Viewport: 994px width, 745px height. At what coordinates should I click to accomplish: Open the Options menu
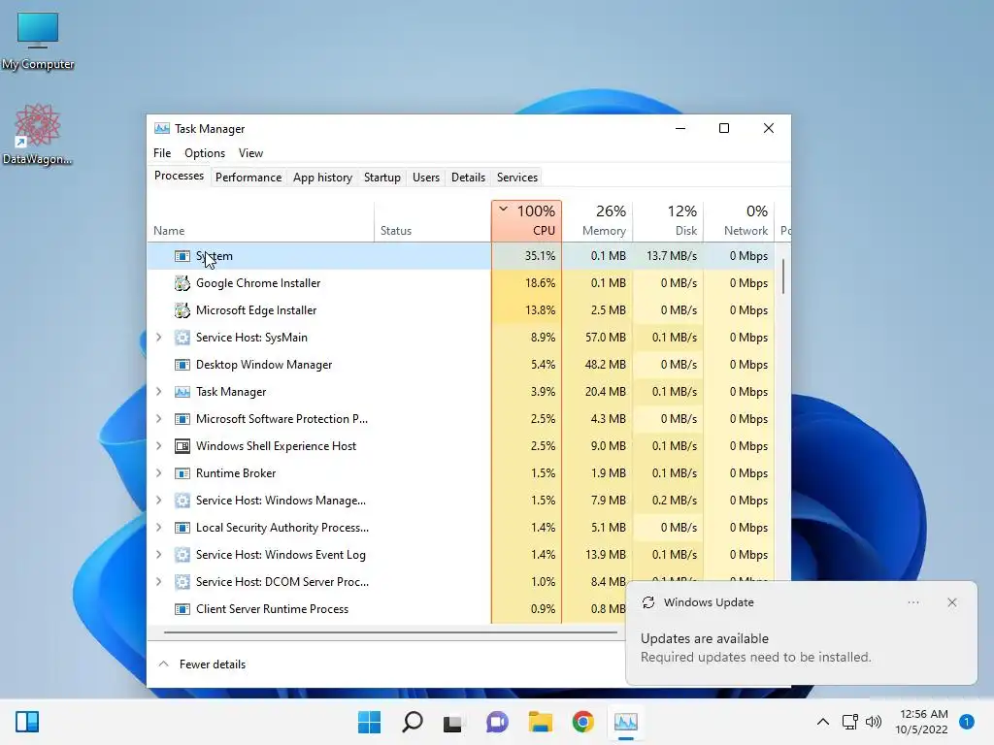click(x=205, y=153)
